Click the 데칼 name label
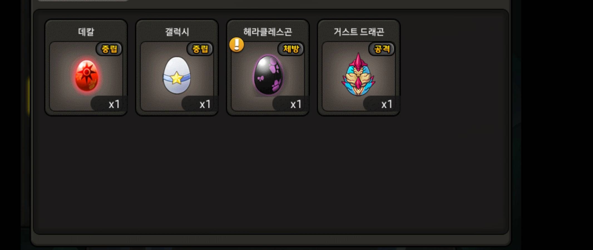This screenshot has width=593, height=250. 86,32
